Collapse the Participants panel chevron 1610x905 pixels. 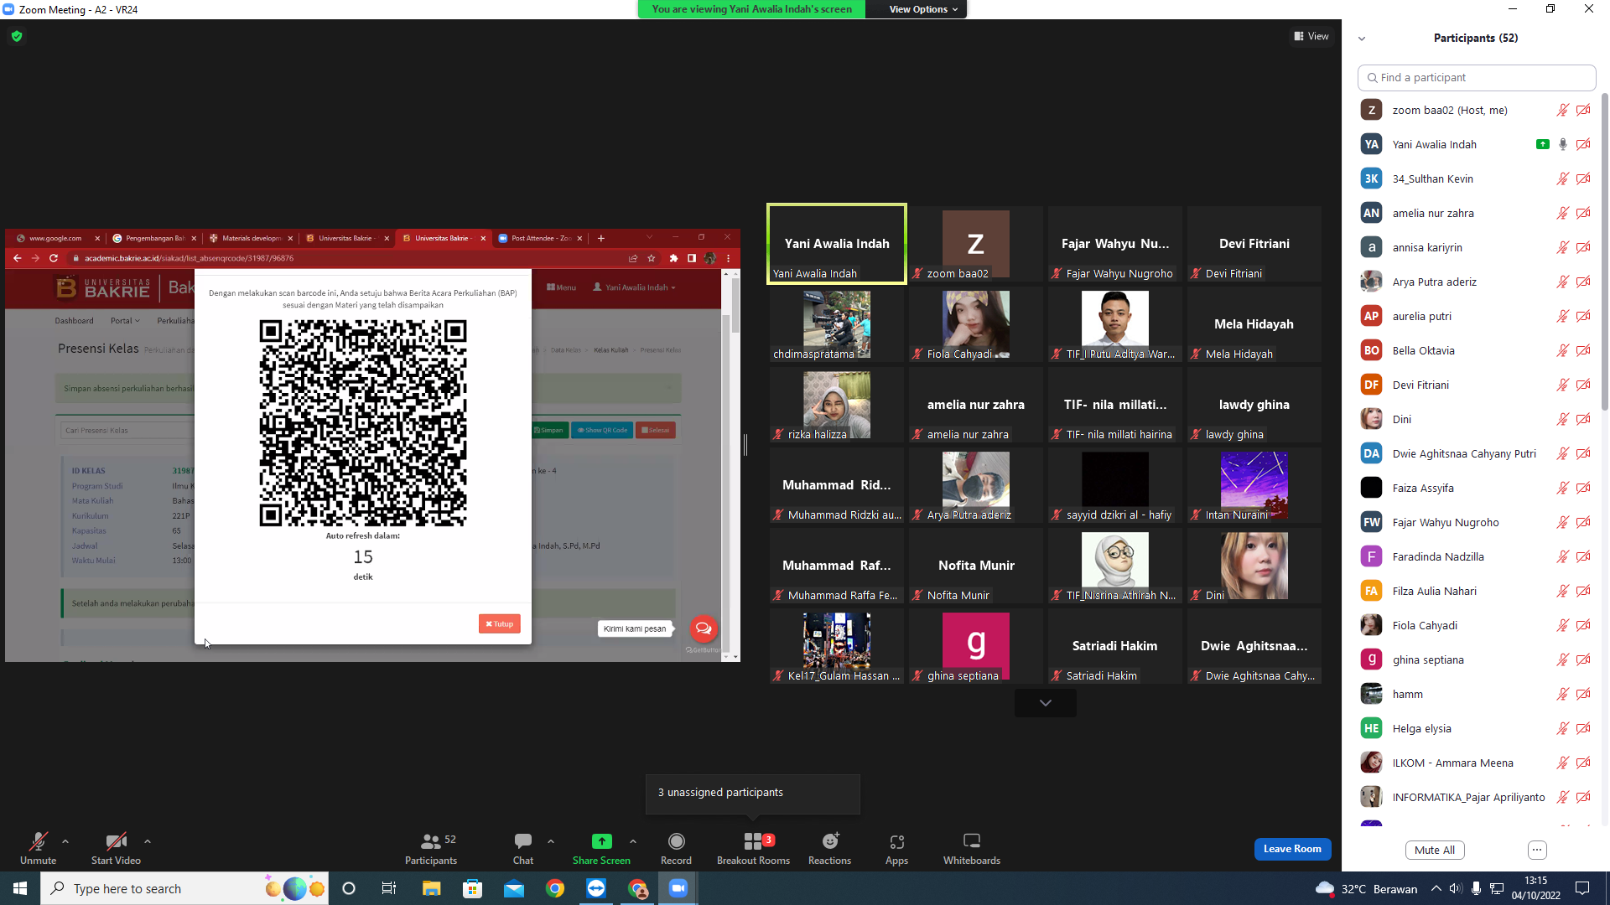(x=1362, y=39)
